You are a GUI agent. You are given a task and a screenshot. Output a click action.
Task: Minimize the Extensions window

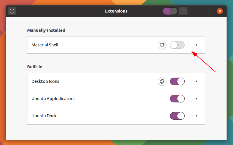click(197, 11)
